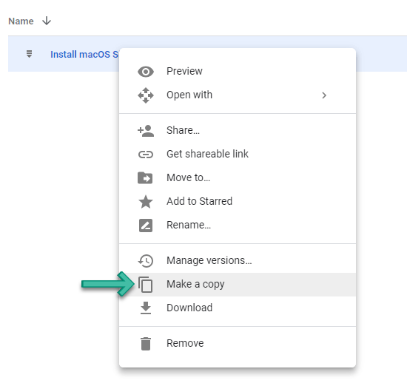
Task: Click the pencil Rename icon
Action: [146, 225]
